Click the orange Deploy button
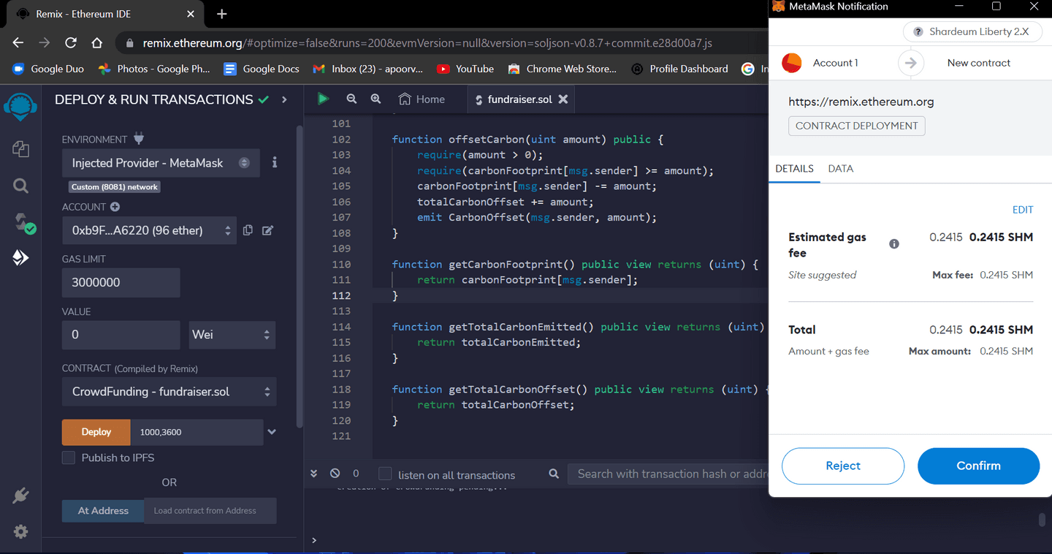This screenshot has width=1052, height=554. (96, 432)
